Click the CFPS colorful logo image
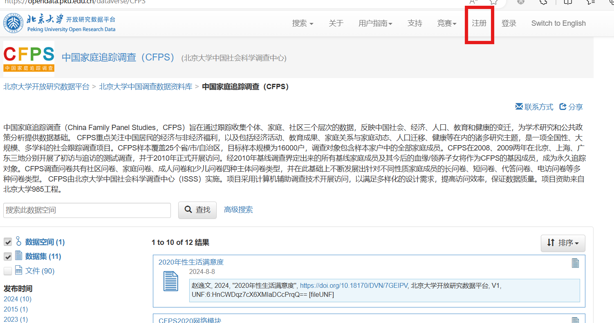Viewport: 614px width, 323px height. [29, 58]
